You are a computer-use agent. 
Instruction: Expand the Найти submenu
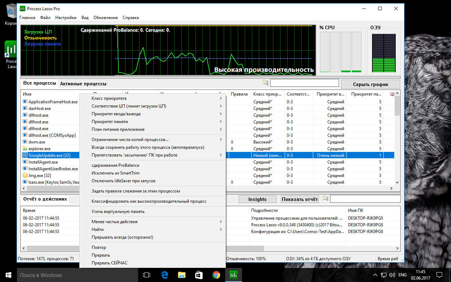pos(153,229)
